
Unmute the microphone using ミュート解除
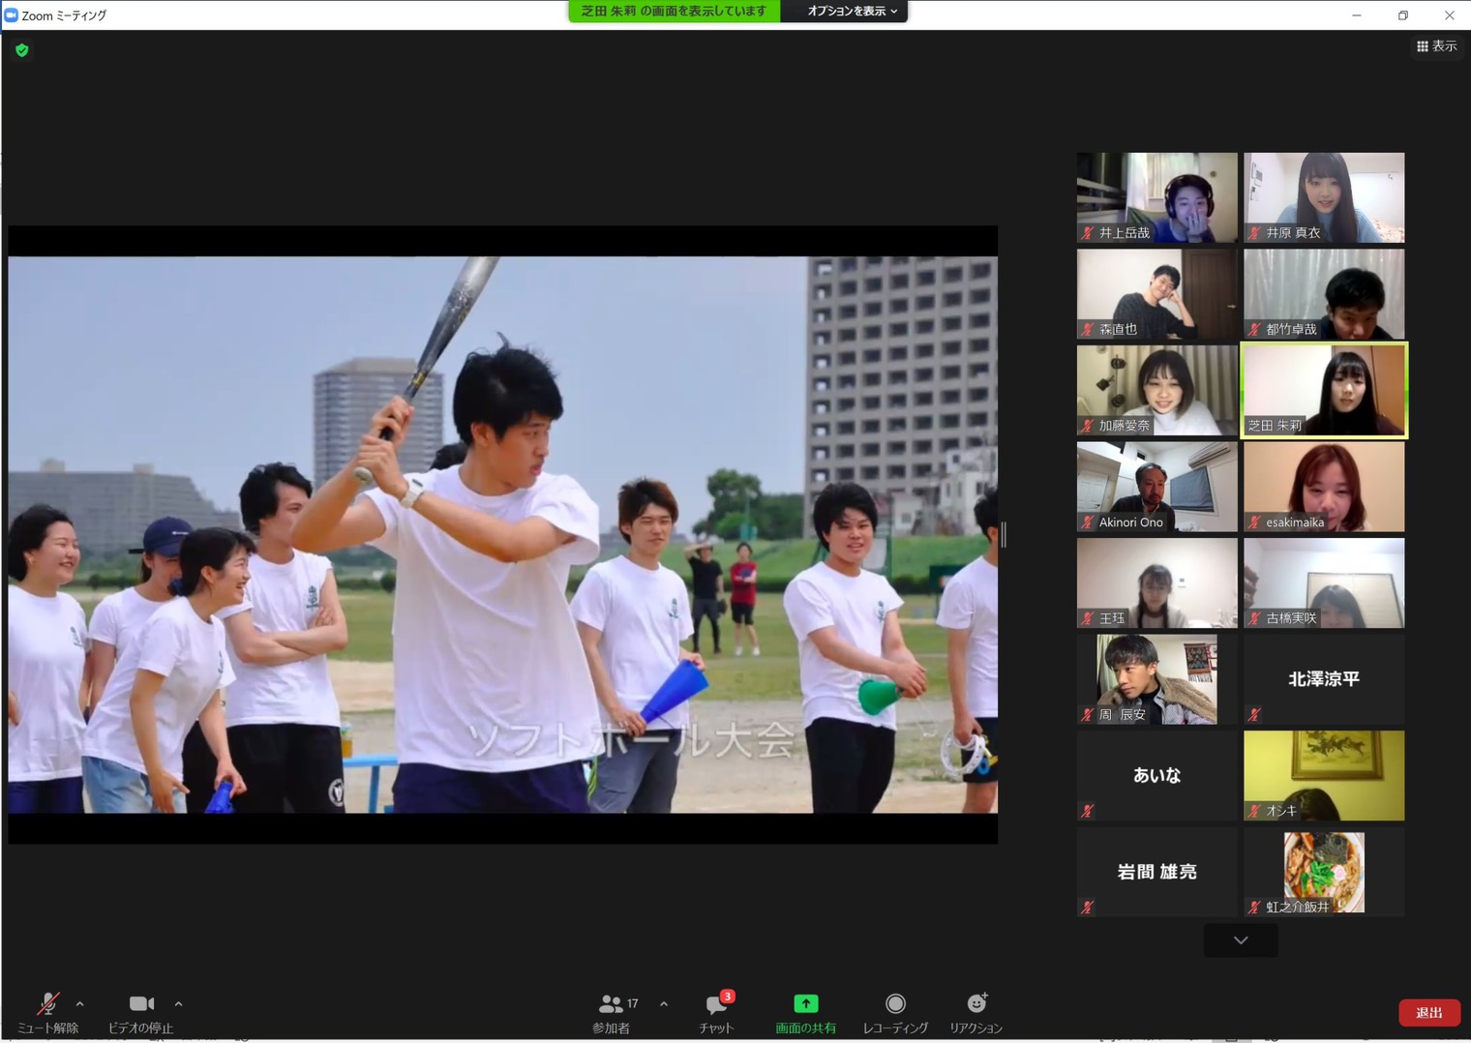point(47,1004)
